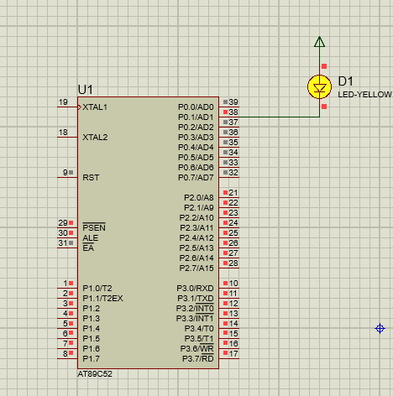Click the P2.1/A9 pin label
This screenshot has height=396, width=393.
click(199, 208)
